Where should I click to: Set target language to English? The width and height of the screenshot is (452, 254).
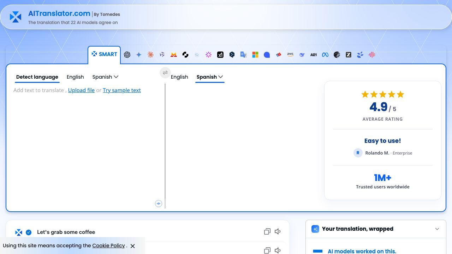pos(179,77)
